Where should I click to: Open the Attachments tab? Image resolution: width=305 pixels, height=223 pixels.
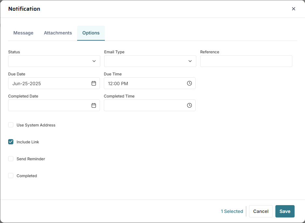pos(58,33)
